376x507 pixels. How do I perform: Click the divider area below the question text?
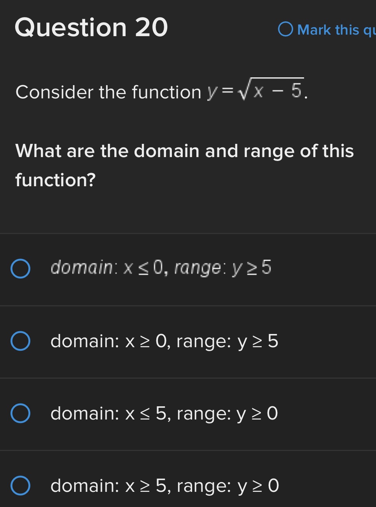click(188, 232)
